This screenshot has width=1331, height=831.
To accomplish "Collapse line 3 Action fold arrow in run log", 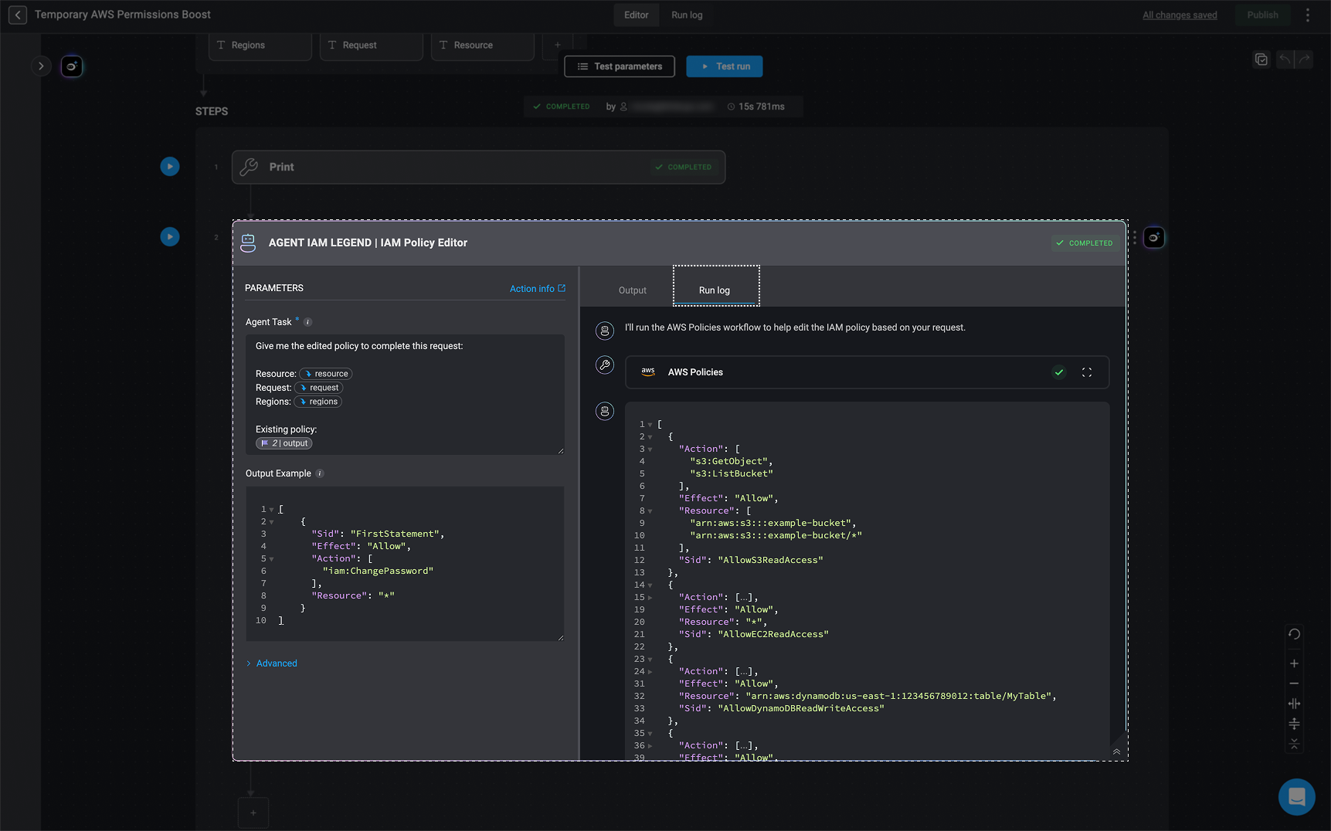I will click(650, 449).
